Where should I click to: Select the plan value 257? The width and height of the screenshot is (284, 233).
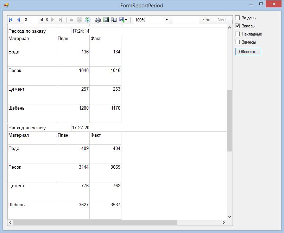(x=85, y=89)
